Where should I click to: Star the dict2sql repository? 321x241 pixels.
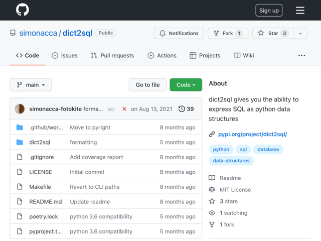(273, 34)
